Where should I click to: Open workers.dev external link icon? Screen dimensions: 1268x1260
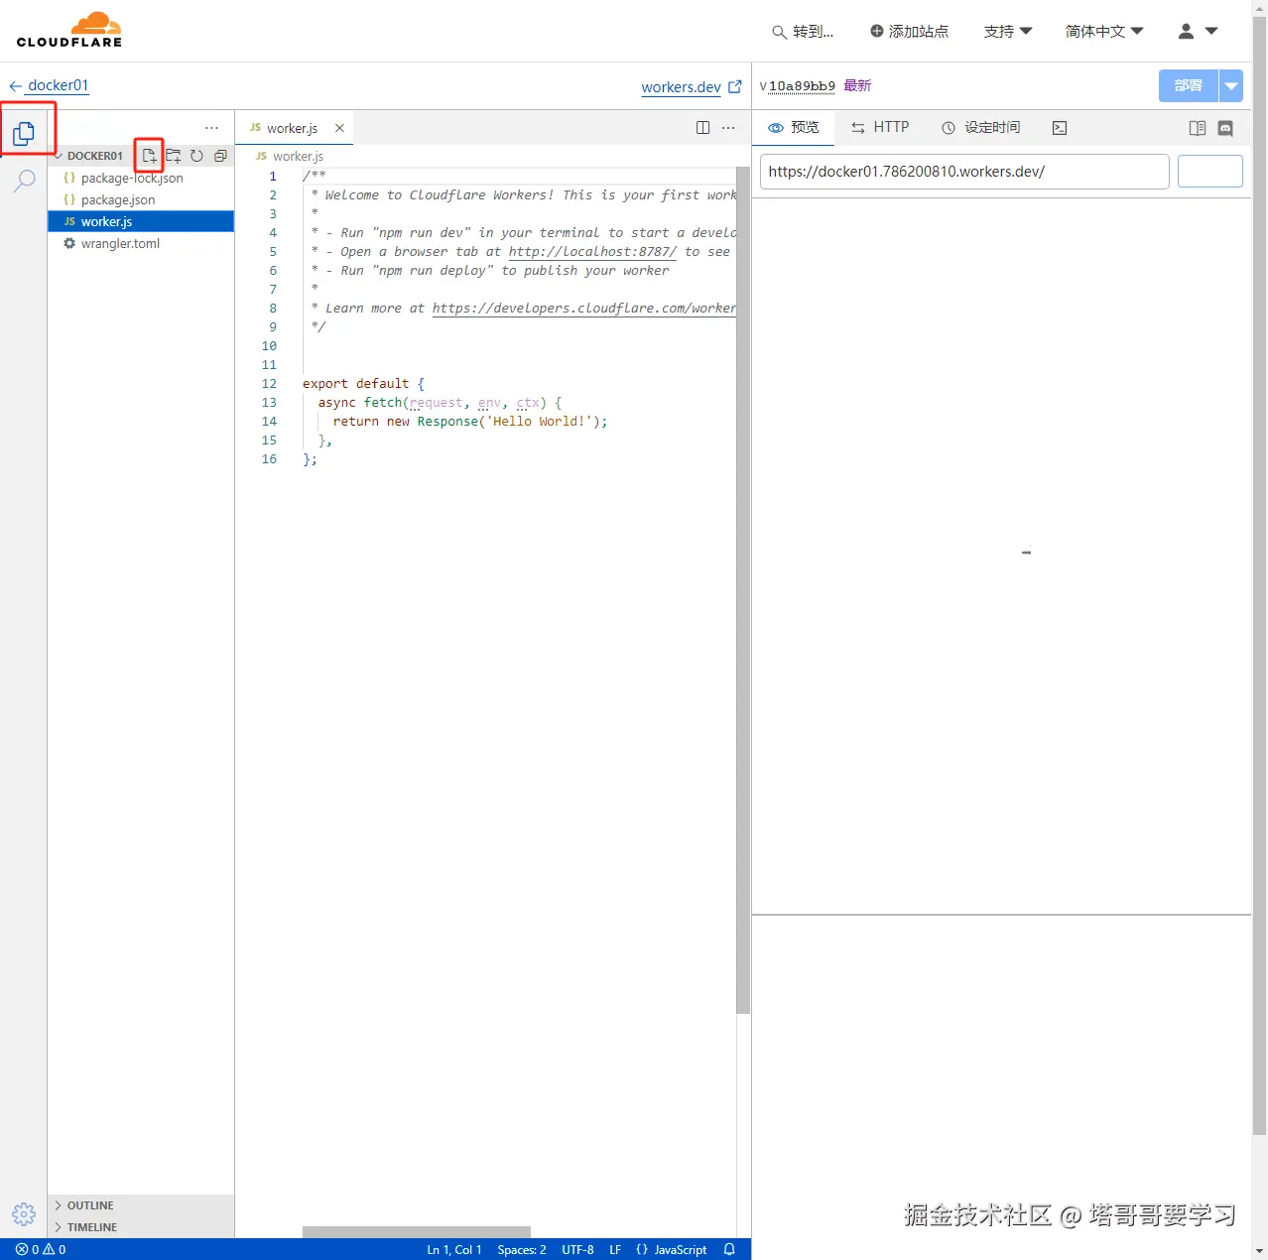click(x=735, y=86)
